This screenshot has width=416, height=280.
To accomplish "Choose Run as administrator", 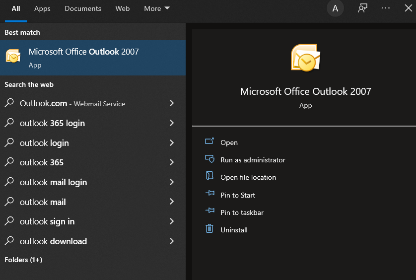I will pos(253,160).
